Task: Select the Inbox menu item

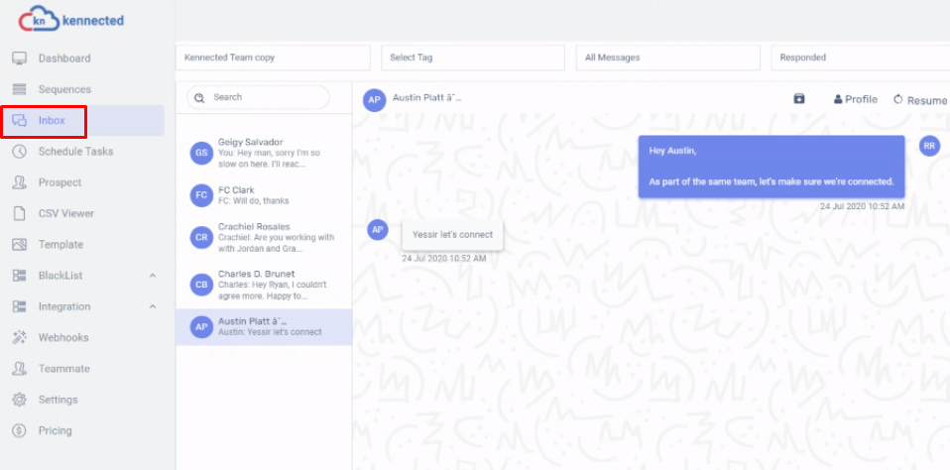Action: click(81, 121)
